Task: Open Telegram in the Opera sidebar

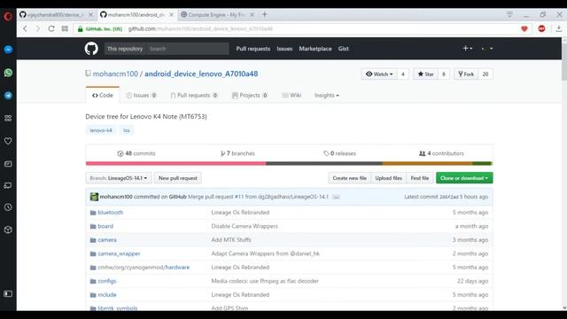Action: pos(8,96)
